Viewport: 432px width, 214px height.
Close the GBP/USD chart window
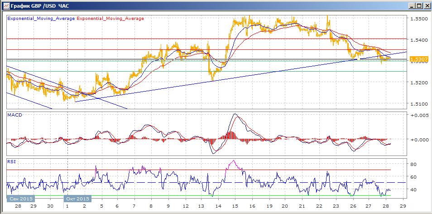[x=425, y=6]
